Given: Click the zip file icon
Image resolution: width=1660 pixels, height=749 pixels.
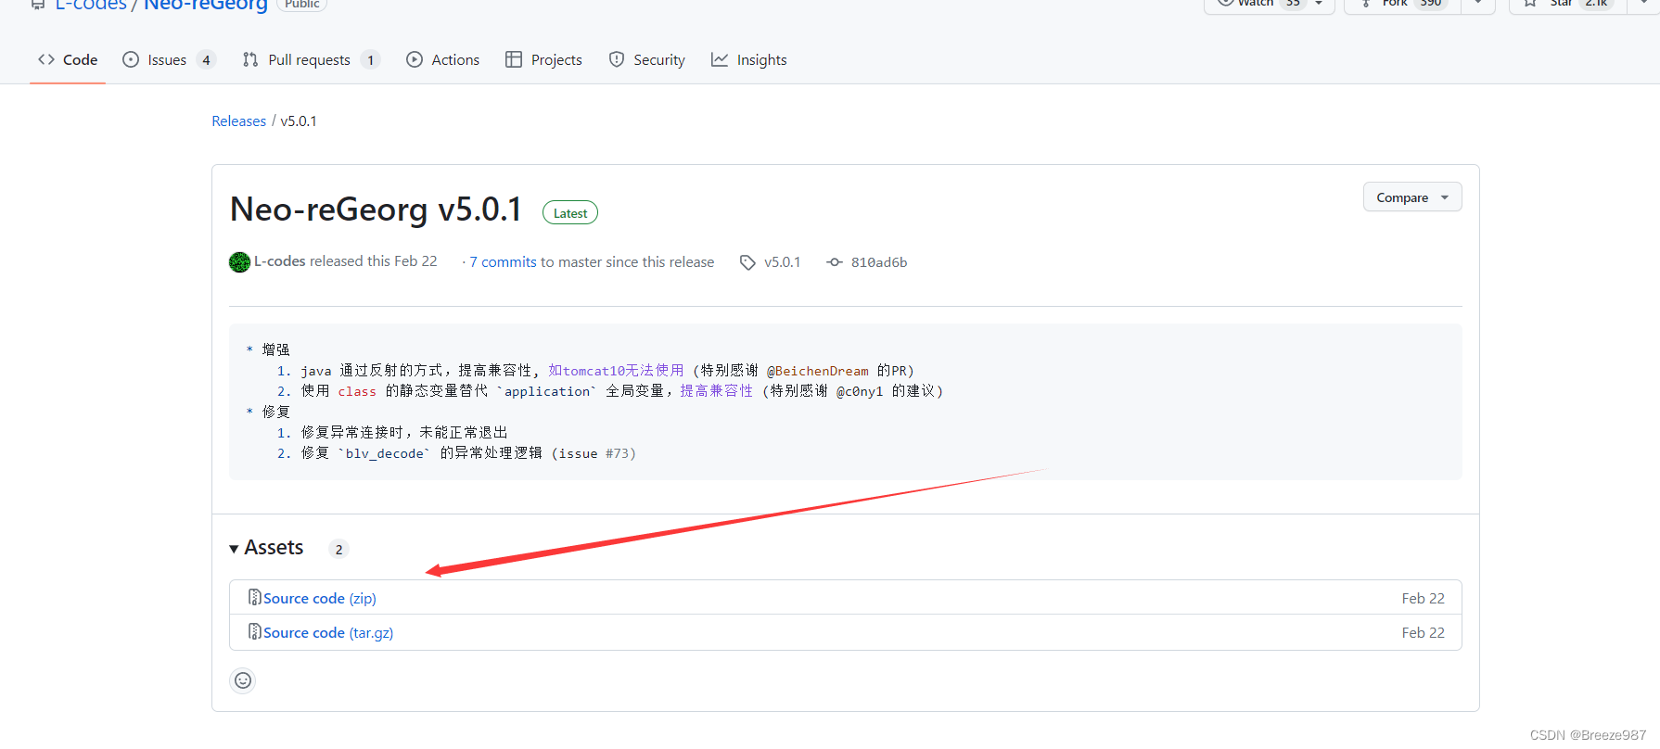Looking at the screenshot, I should click(254, 598).
